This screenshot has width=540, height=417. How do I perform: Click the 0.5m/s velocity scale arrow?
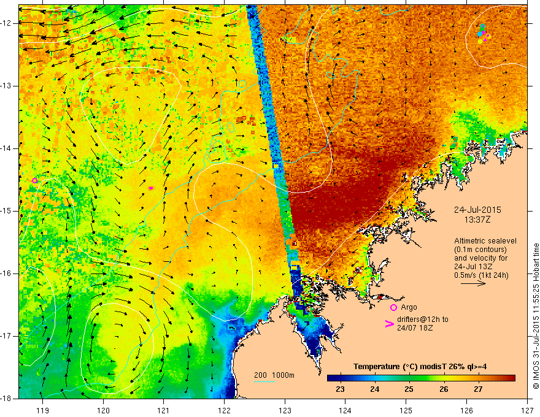pos(473,283)
